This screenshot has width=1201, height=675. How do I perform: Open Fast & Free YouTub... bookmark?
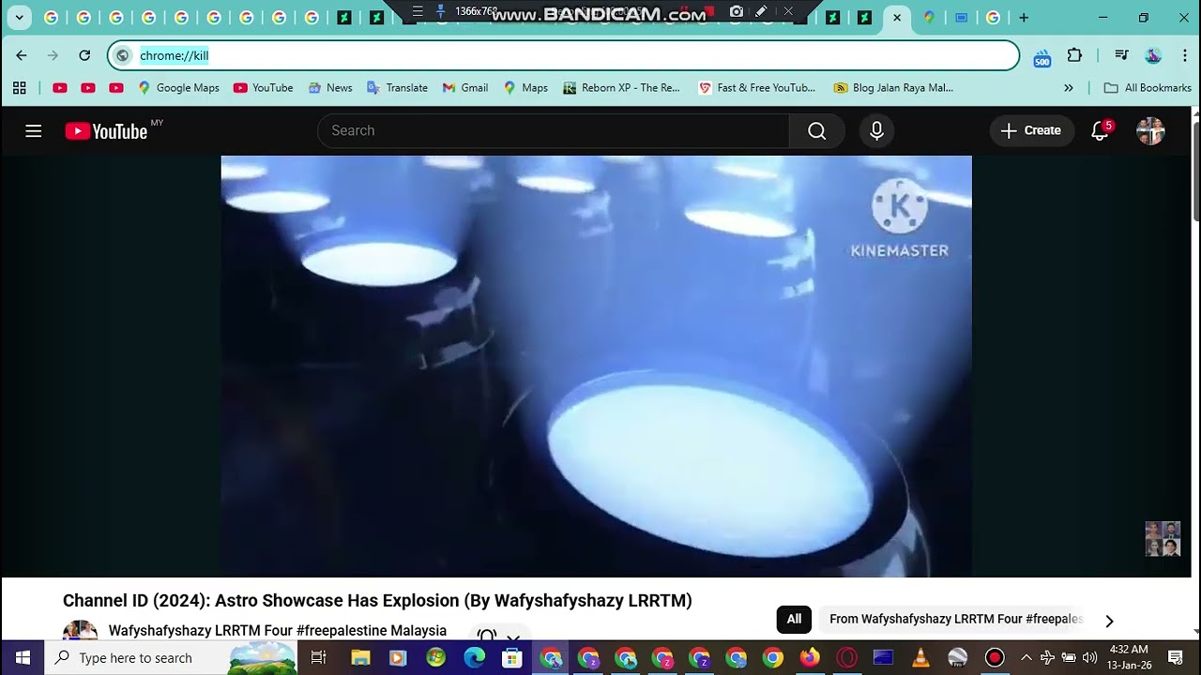click(x=757, y=87)
